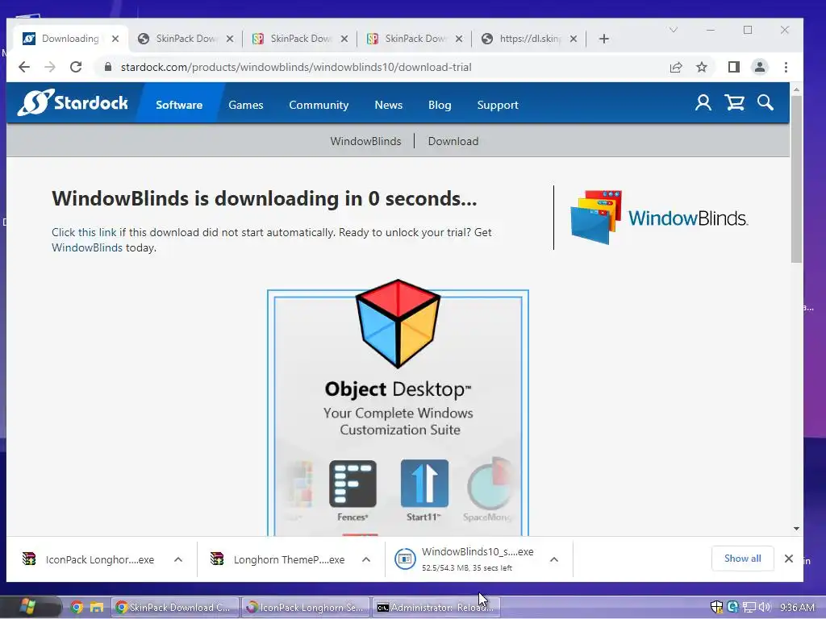
Task: Click the address bar URL
Action: pos(296,67)
